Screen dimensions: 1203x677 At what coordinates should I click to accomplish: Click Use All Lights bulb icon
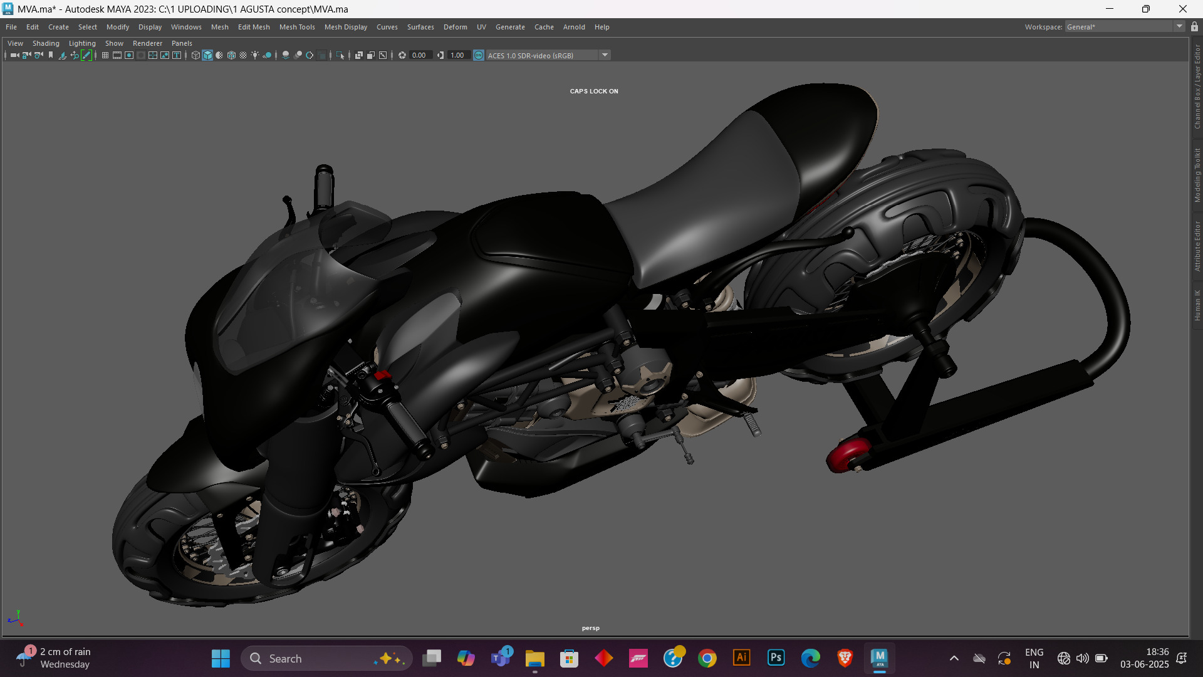click(x=255, y=55)
